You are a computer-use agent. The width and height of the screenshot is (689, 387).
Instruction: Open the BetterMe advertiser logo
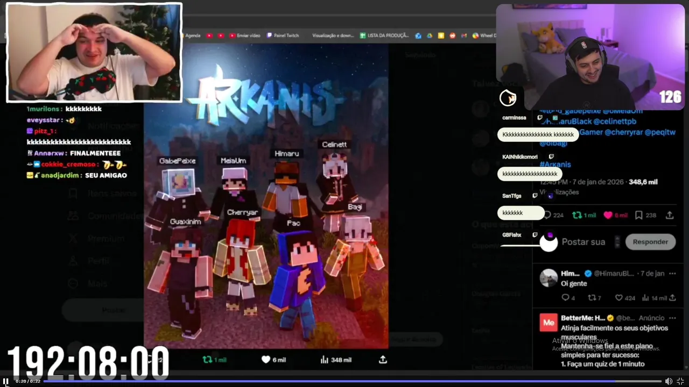[549, 322]
